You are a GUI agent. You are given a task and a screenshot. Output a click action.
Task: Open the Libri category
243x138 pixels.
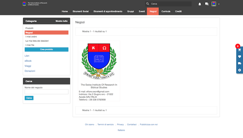click(x=27, y=56)
